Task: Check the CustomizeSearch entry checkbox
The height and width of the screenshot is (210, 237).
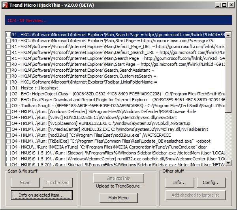Action: pyautogui.click(x=8, y=76)
